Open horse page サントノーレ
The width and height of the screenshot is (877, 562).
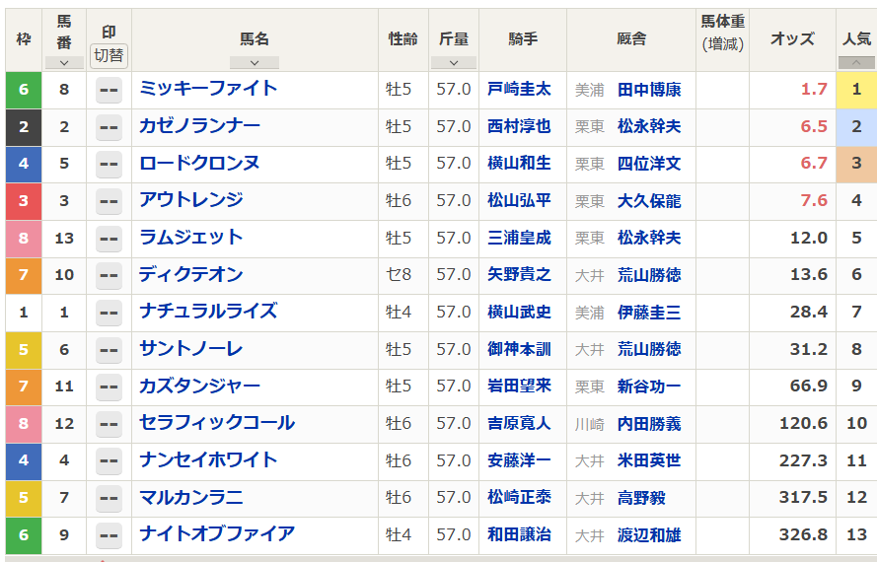pyautogui.click(x=191, y=348)
